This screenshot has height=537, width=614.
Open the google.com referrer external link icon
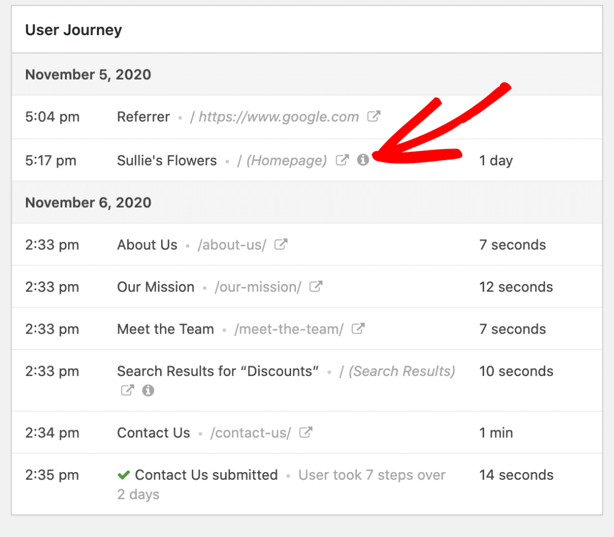pyautogui.click(x=374, y=116)
